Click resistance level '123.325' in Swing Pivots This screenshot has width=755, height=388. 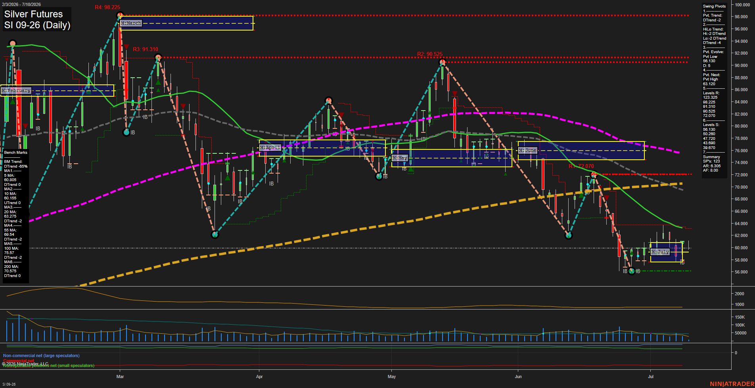[710, 97]
